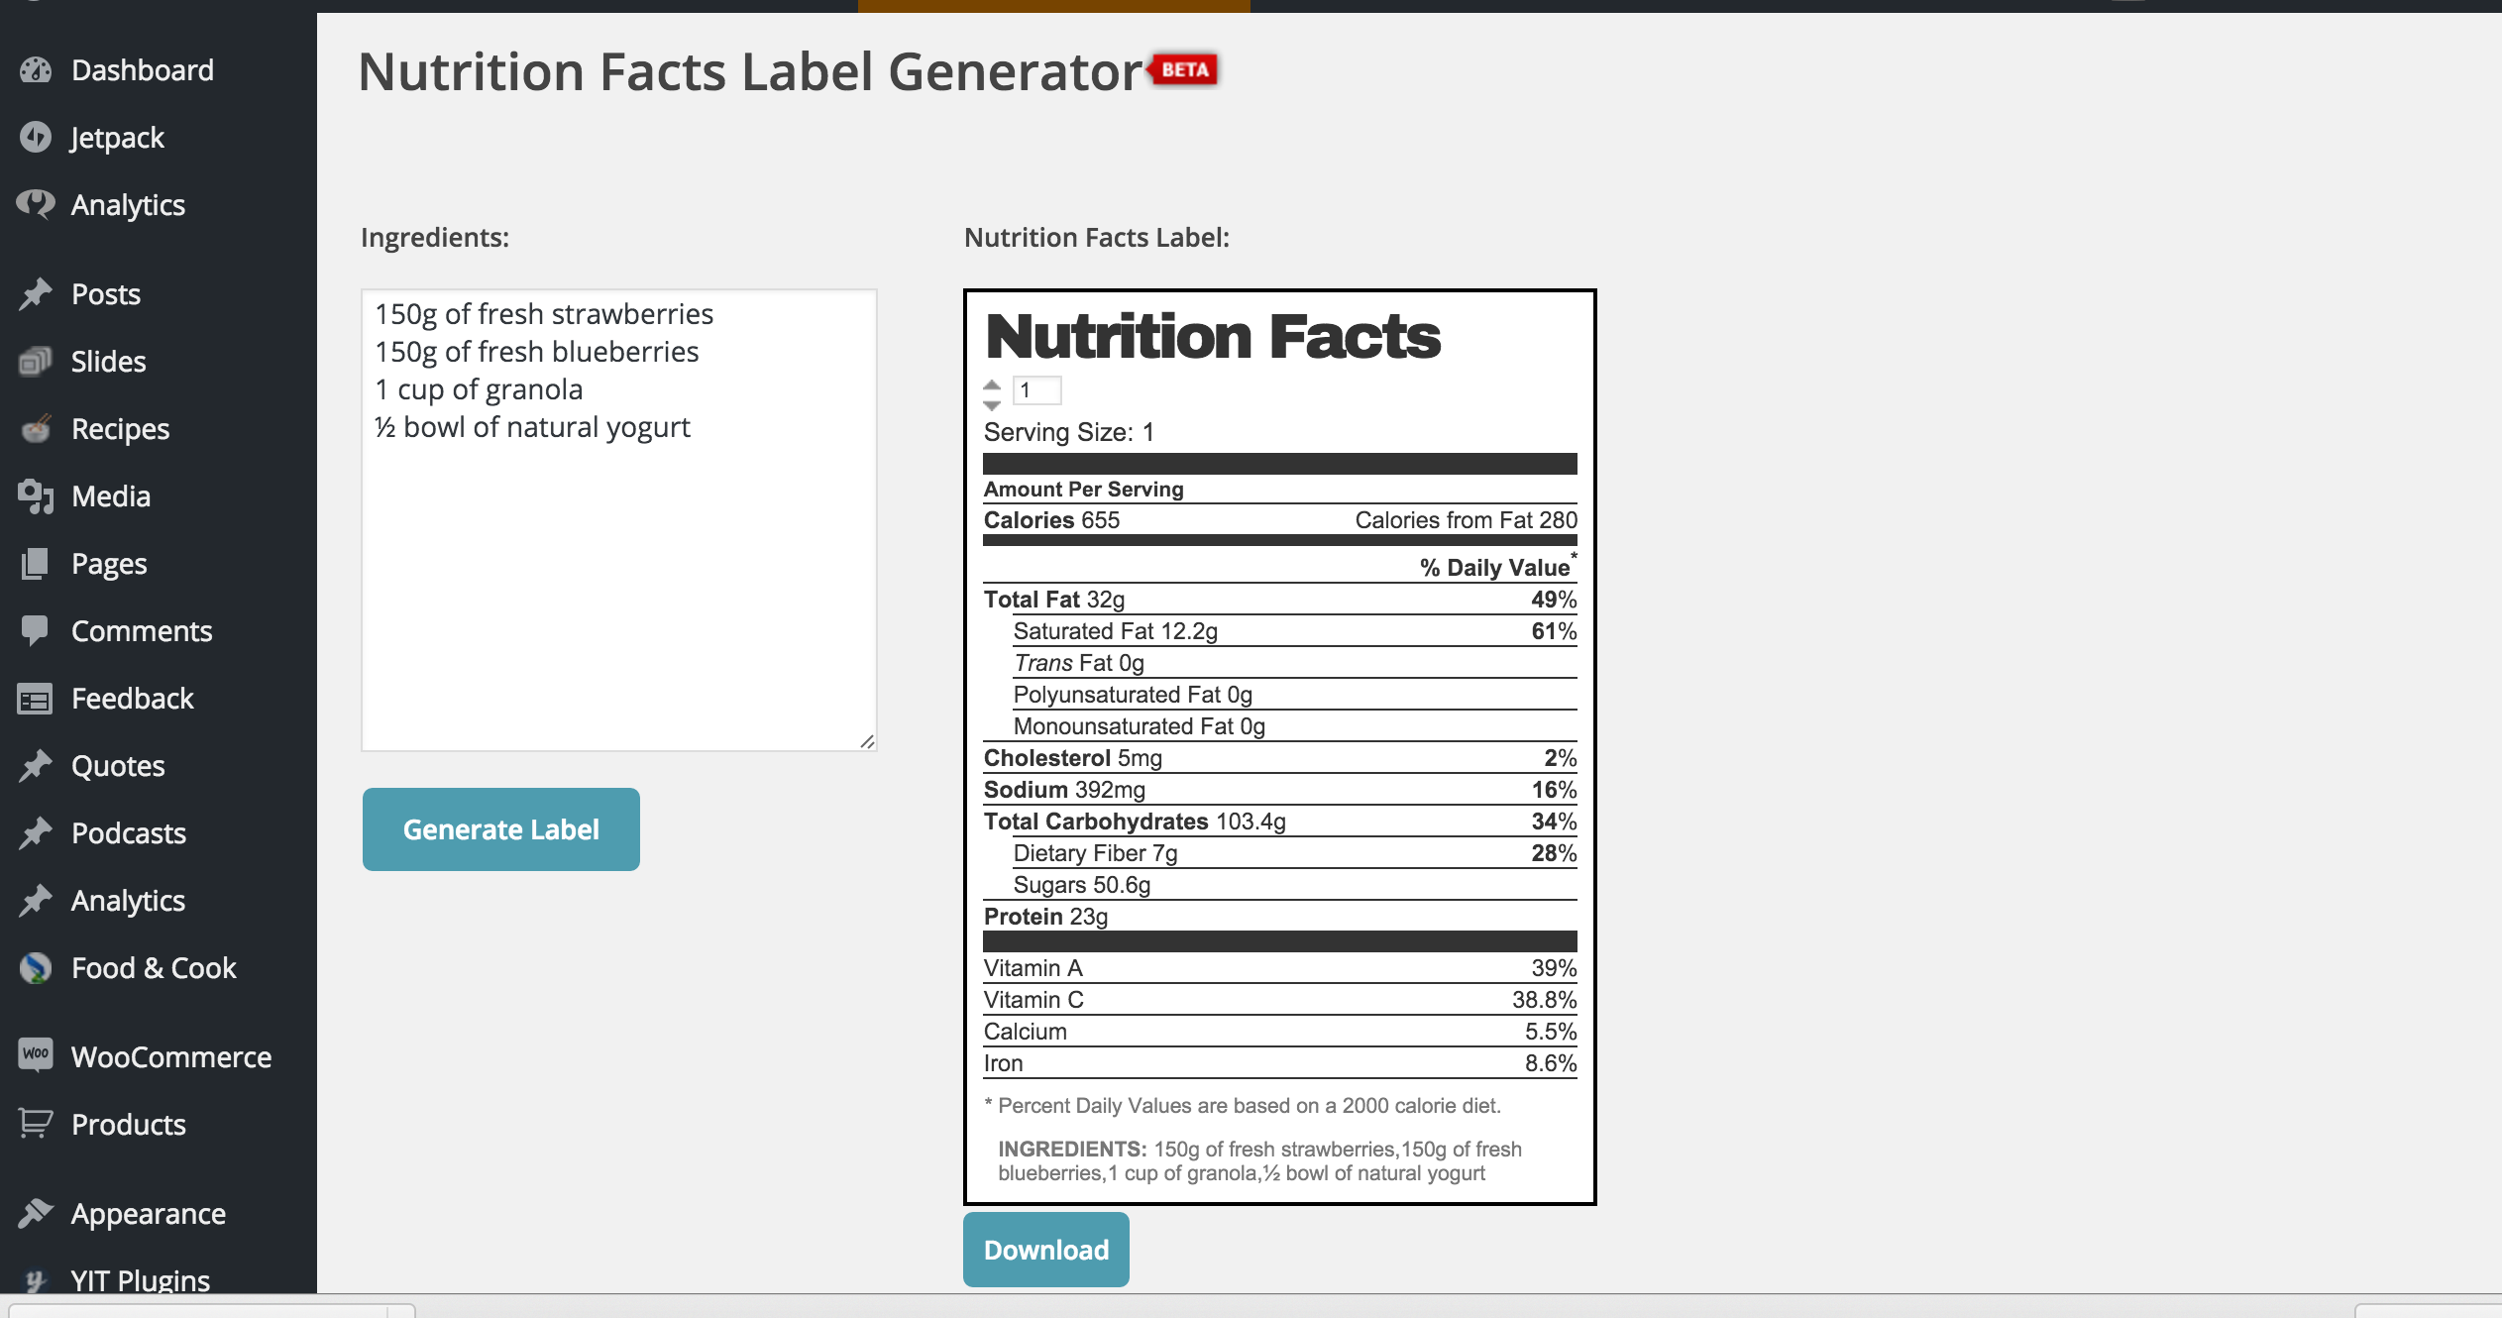Download the nutrition facts label

coord(1045,1250)
